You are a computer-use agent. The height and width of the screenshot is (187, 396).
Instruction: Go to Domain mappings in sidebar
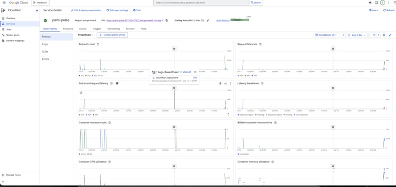[20, 41]
